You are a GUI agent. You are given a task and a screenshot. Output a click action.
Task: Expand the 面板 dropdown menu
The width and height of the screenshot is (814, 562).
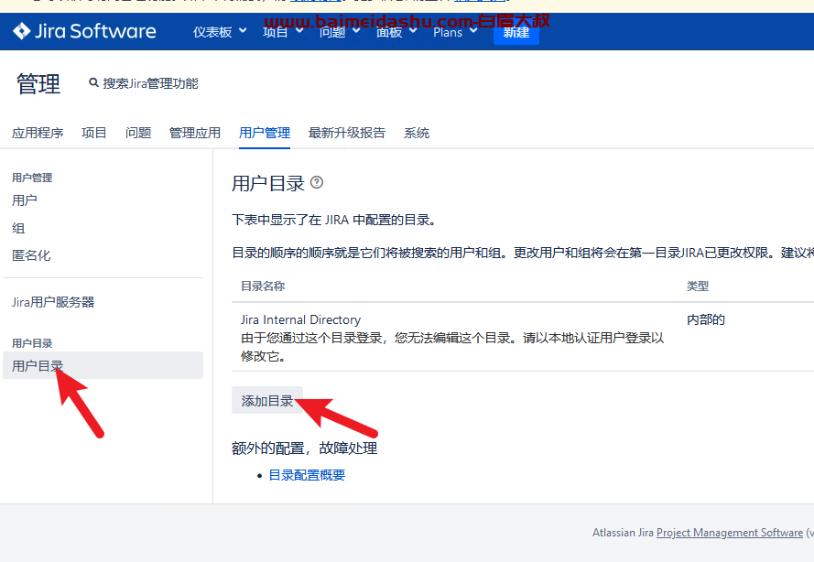(396, 32)
